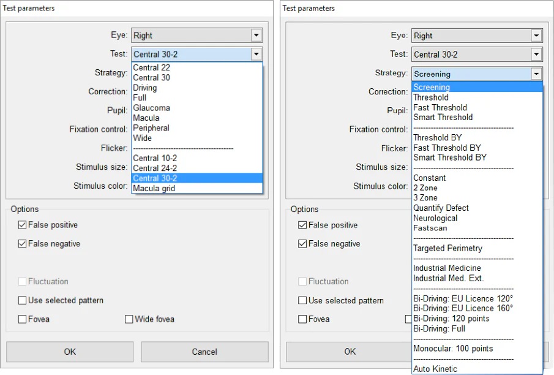Select Macula test option
This screenshot has width=554, height=375.
(x=197, y=118)
